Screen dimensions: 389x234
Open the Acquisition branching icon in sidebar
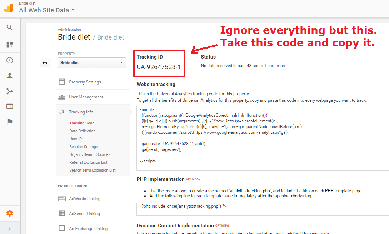(9, 91)
